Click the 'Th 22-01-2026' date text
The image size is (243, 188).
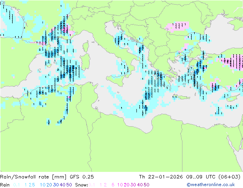pos(161,176)
